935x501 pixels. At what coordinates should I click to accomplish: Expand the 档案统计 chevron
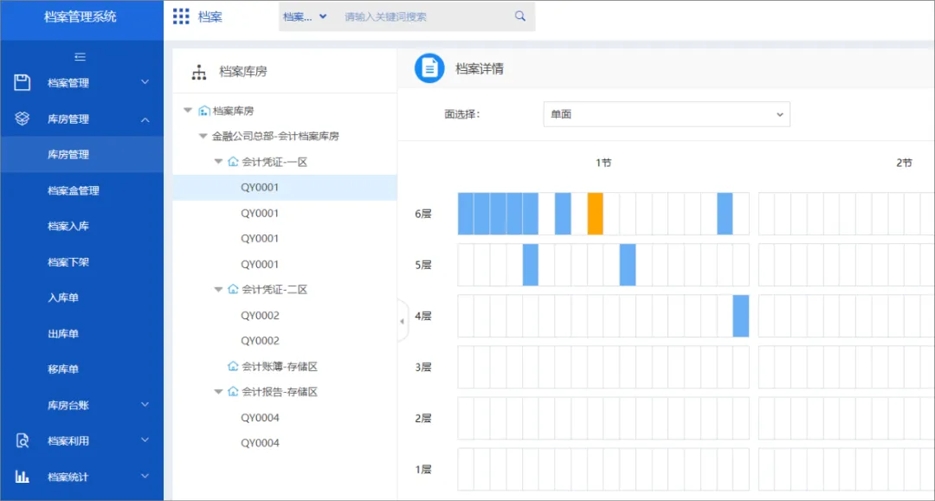click(x=145, y=476)
